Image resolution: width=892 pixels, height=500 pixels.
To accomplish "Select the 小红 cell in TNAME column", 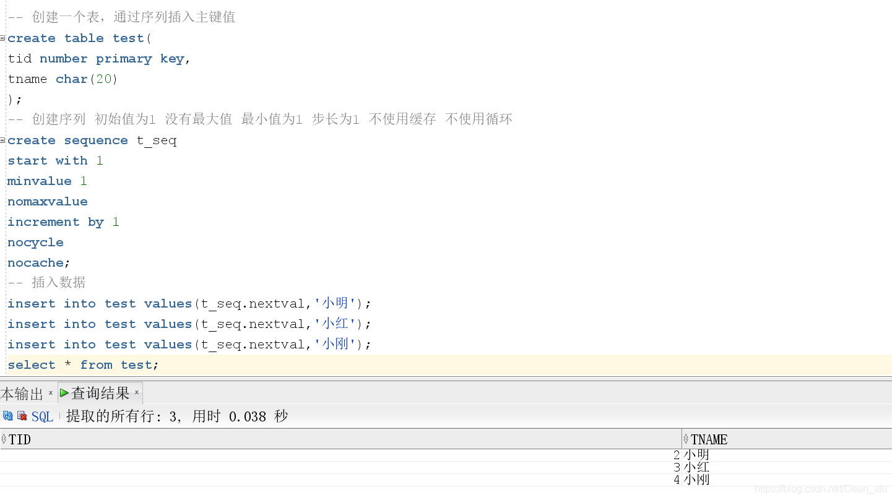I will pyautogui.click(x=787, y=467).
